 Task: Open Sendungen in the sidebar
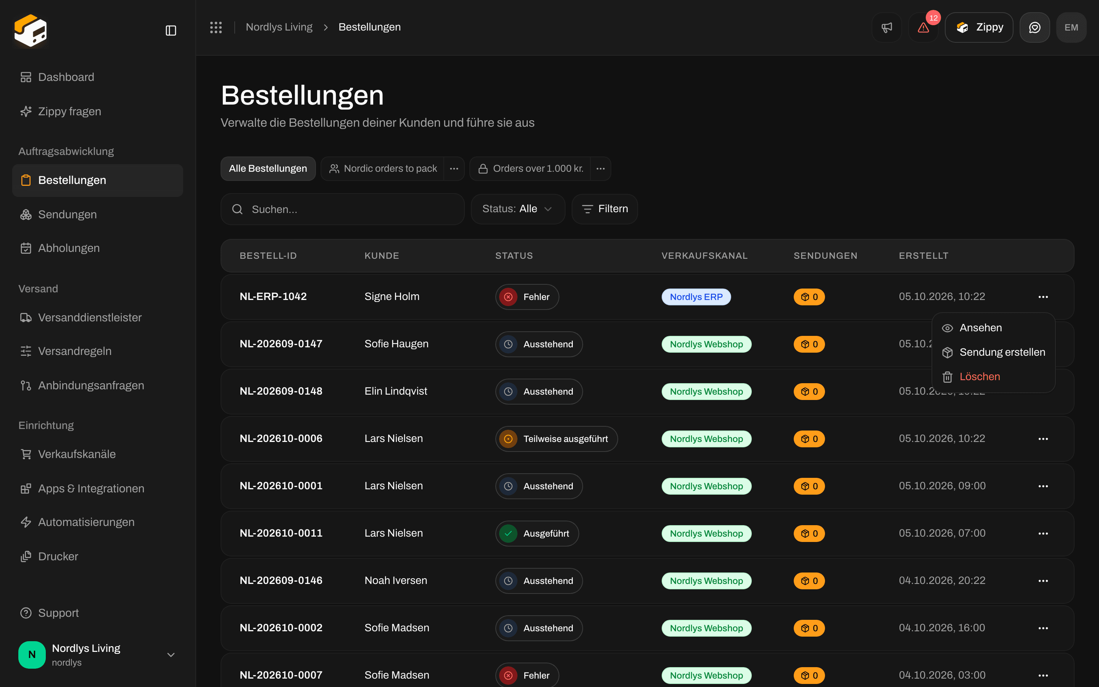[97, 214]
